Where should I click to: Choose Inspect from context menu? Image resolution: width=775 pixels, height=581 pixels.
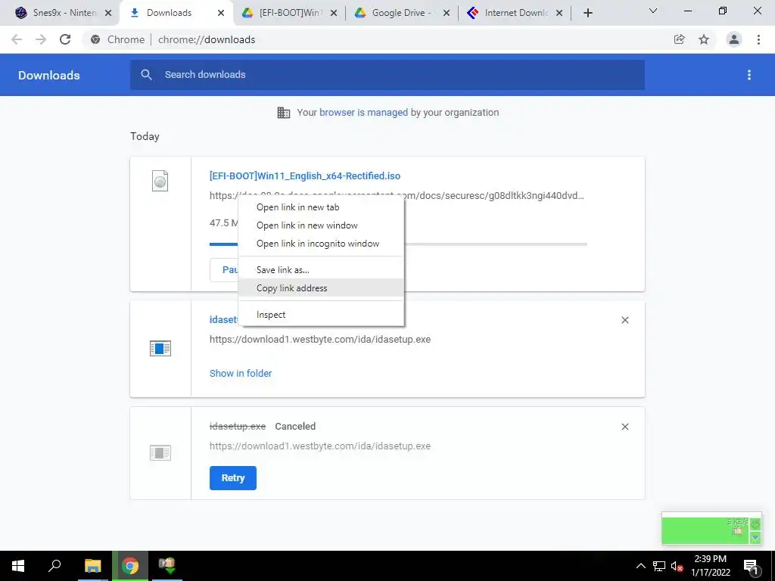click(x=321, y=315)
